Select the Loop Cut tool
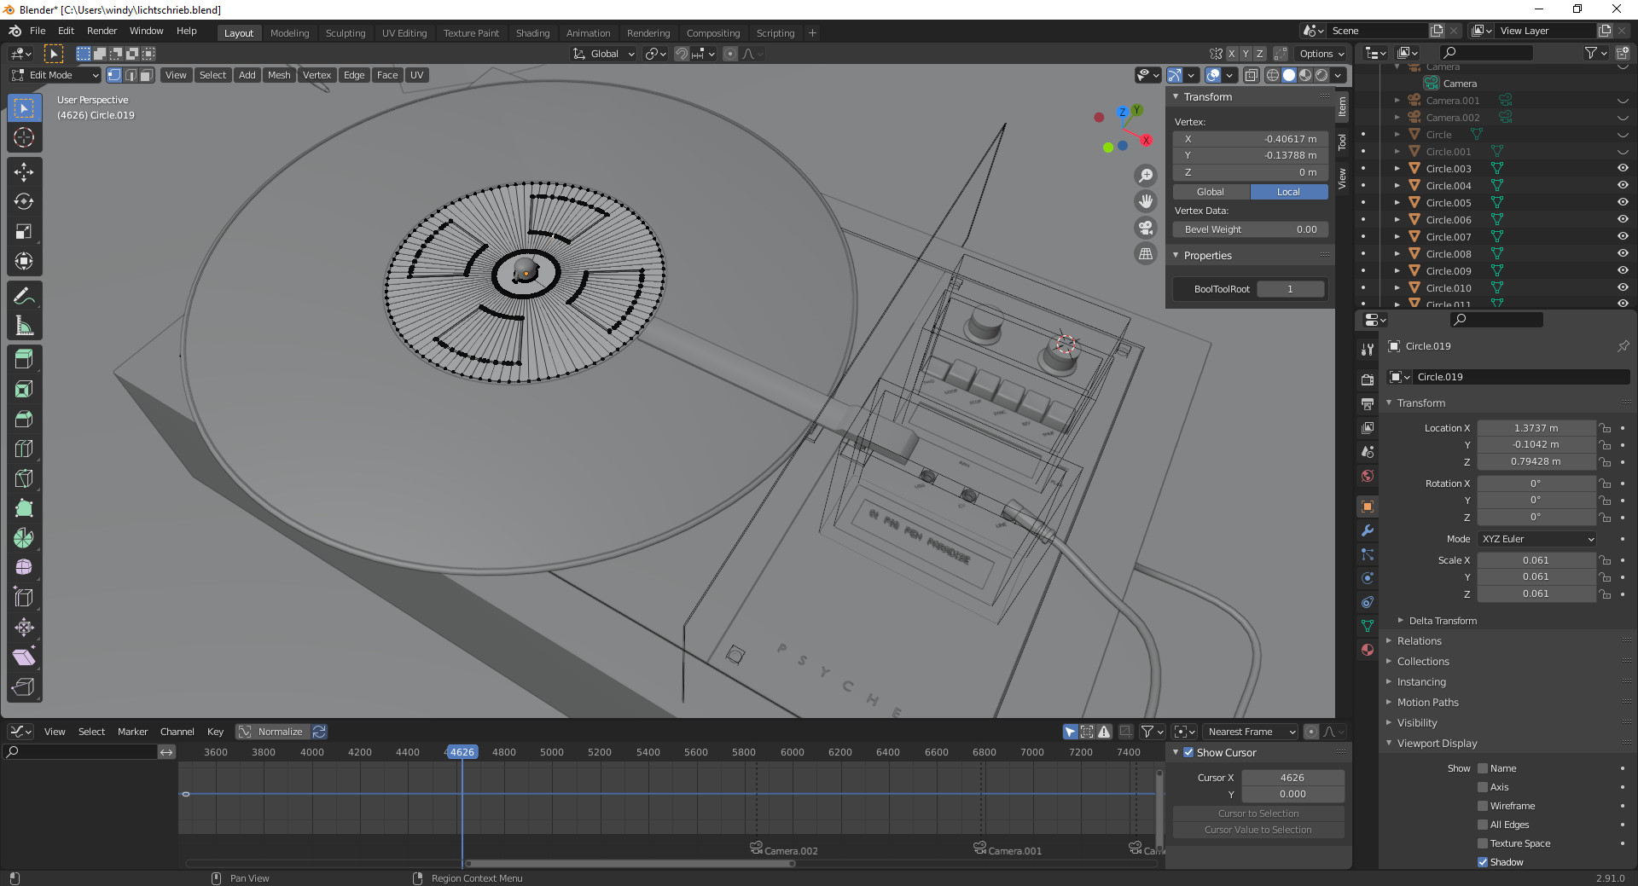Viewport: 1638px width, 886px height. tap(24, 449)
